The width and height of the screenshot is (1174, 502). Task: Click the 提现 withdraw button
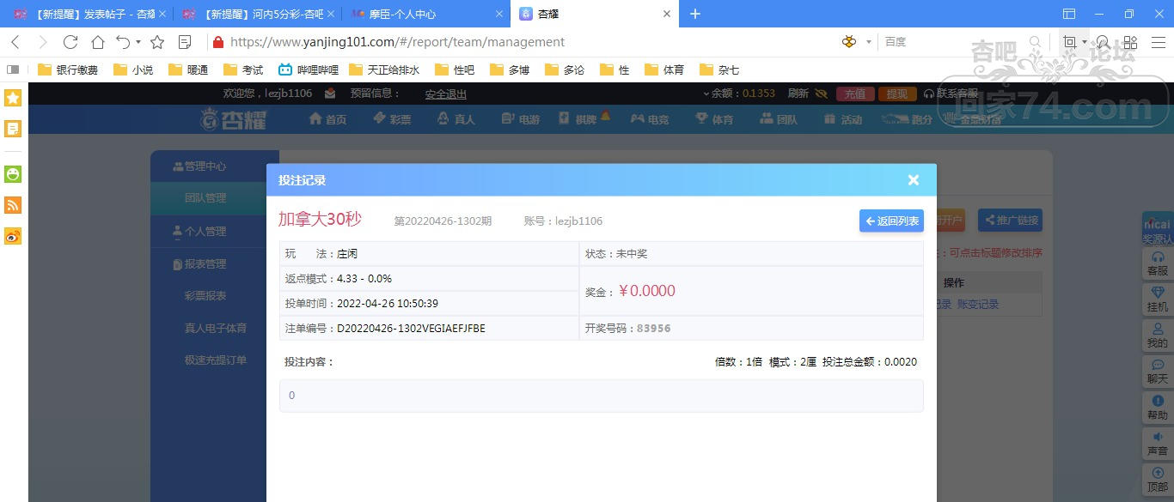[x=896, y=94]
